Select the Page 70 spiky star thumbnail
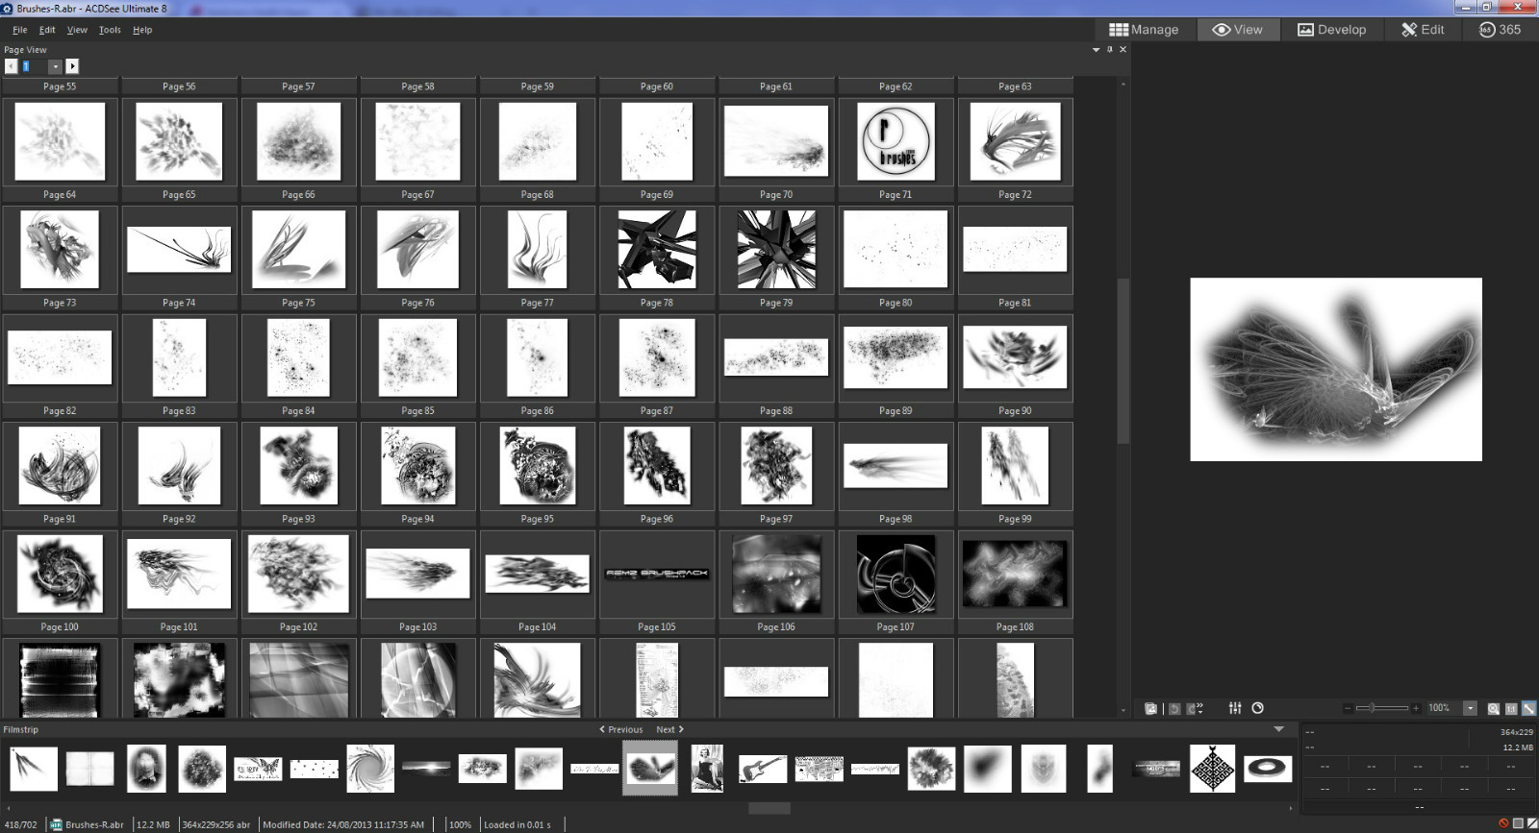This screenshot has height=833, width=1539. tap(776, 250)
